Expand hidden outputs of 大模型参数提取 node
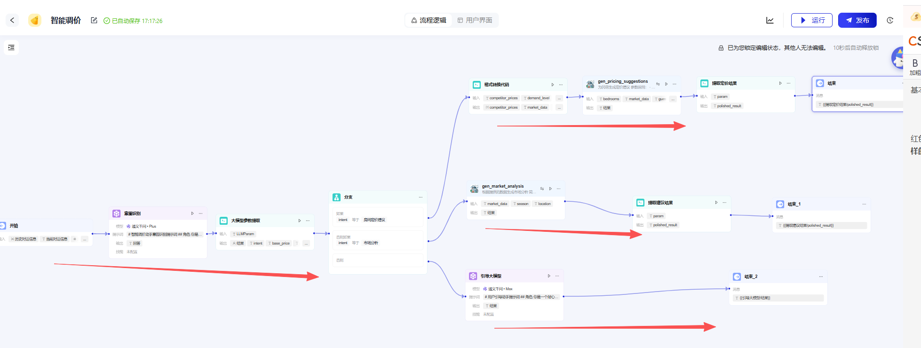The width and height of the screenshot is (921, 348). click(306, 244)
